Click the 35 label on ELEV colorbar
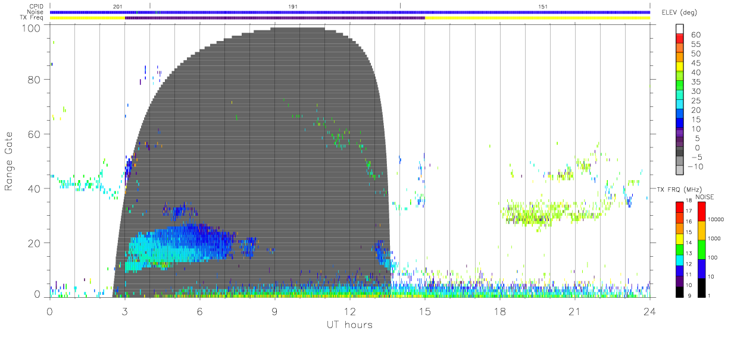The image size is (731, 337). (696, 82)
